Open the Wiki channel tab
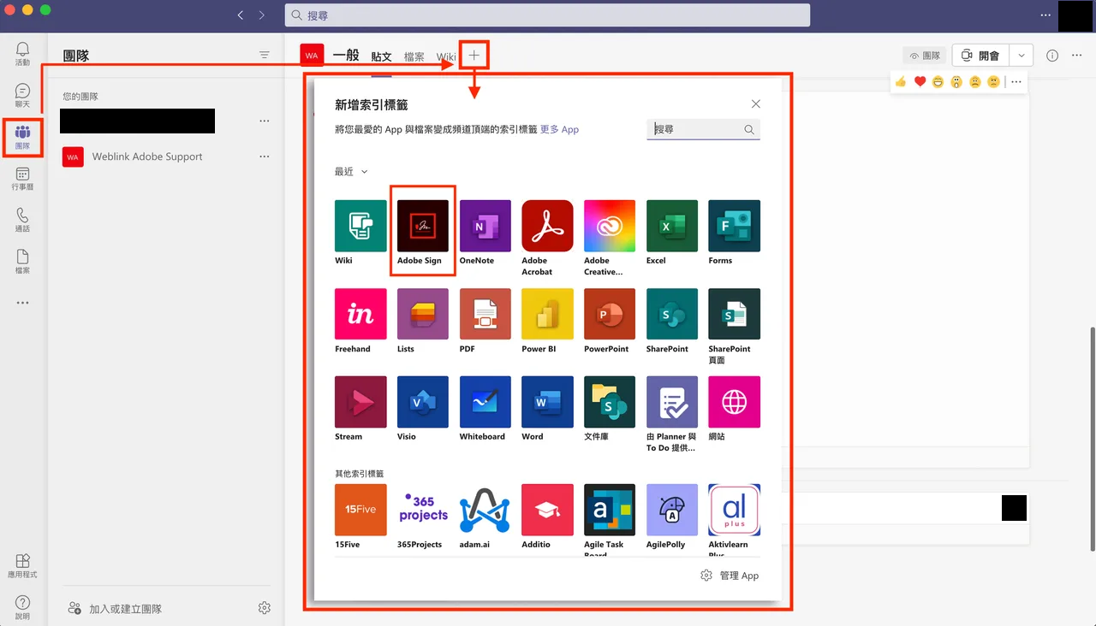The width and height of the screenshot is (1096, 626). pyautogui.click(x=446, y=57)
